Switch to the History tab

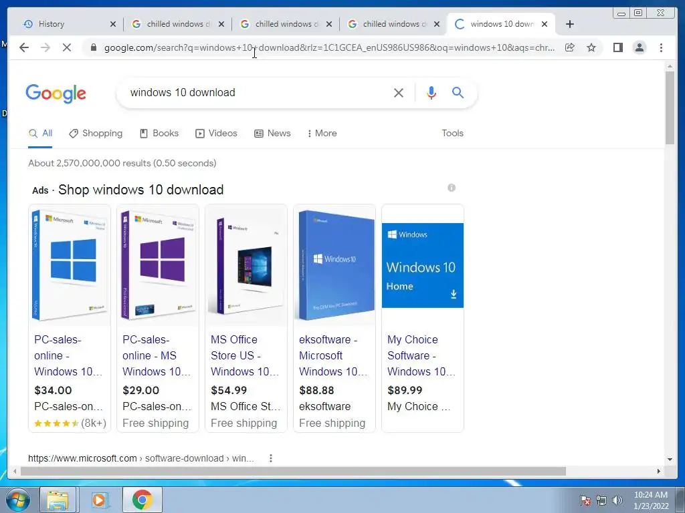pyautogui.click(x=66, y=24)
